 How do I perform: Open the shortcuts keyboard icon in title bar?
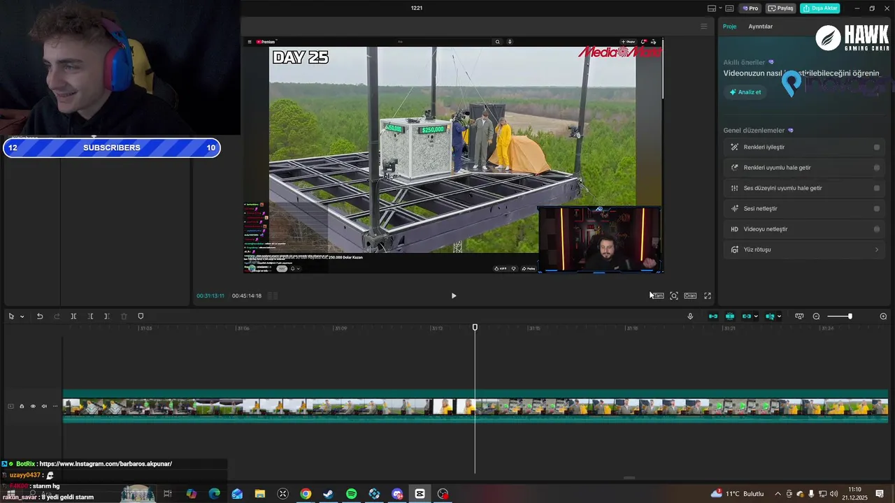(x=729, y=8)
